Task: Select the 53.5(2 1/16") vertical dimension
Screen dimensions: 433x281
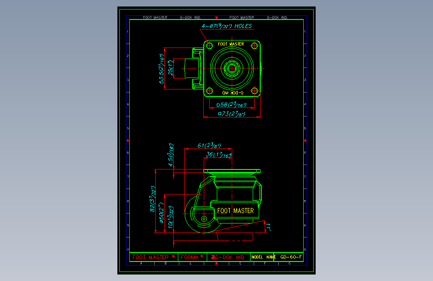Action: (x=161, y=69)
